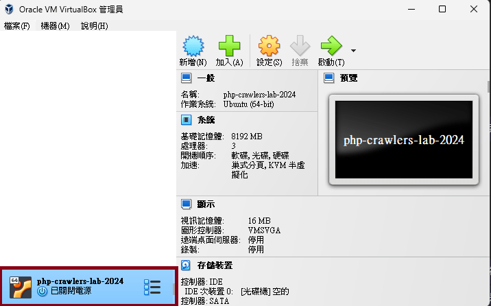Click the 已關閉電源 status text
The image size is (491, 306).
coord(71,292)
